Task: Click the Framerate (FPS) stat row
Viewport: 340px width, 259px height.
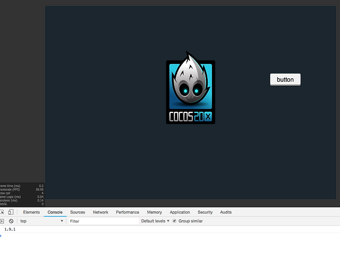Action: 22,190
